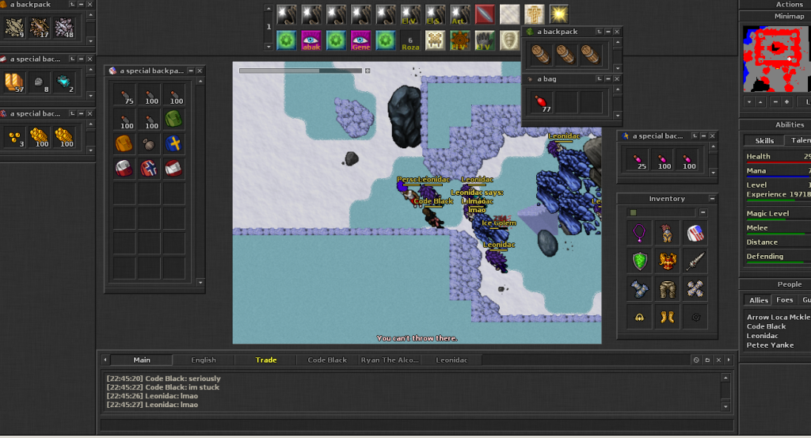Open the blue backpack with yellow cross
The height and width of the screenshot is (438, 811).
point(173,144)
